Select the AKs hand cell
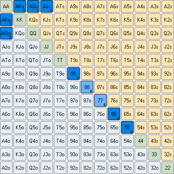 click(20, 7)
